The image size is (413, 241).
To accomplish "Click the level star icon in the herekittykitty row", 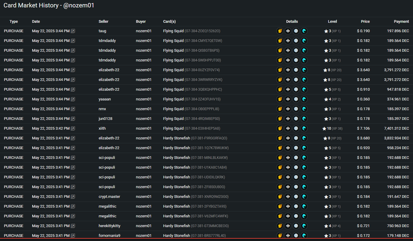I will (x=326, y=226).
